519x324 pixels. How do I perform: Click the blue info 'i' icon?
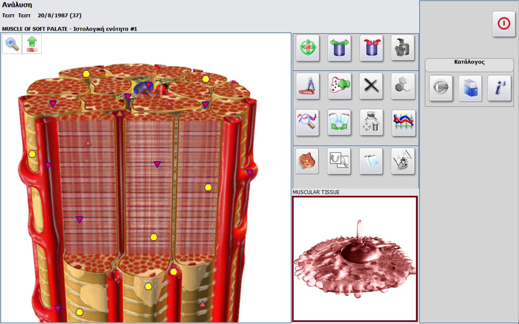click(x=499, y=88)
